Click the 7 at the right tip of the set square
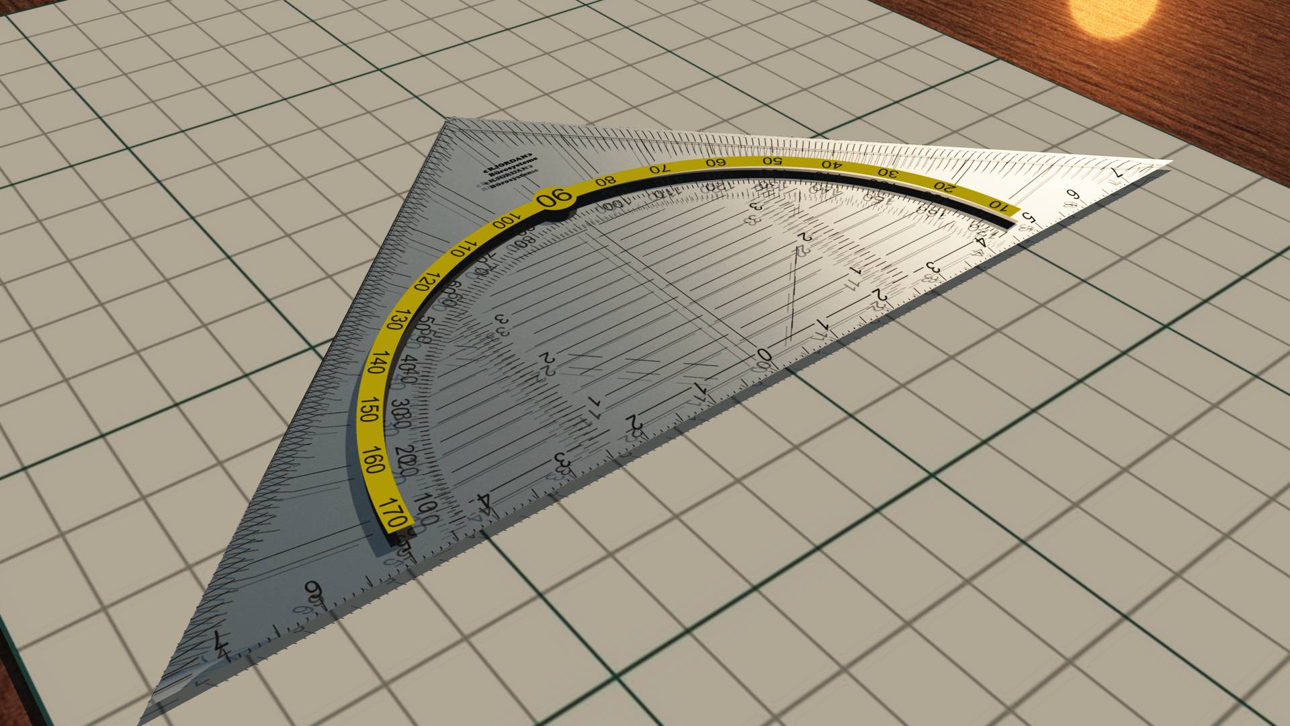 pyautogui.click(x=1118, y=173)
